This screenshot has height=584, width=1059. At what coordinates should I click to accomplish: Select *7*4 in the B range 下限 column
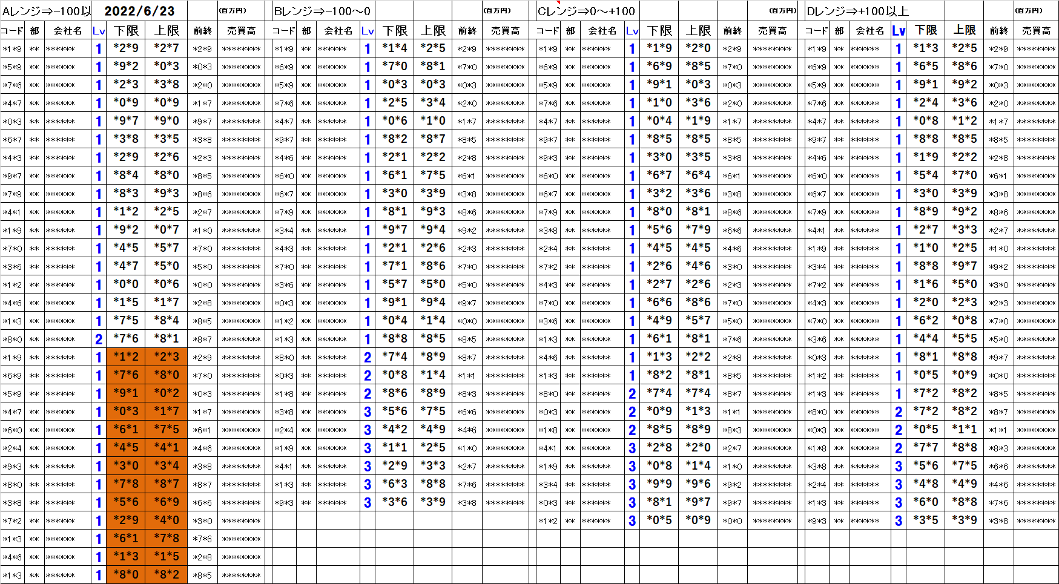[395, 357]
